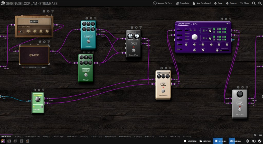
Task: Delete the Looperlative LP3 plugin
Action: tap(230, 19)
